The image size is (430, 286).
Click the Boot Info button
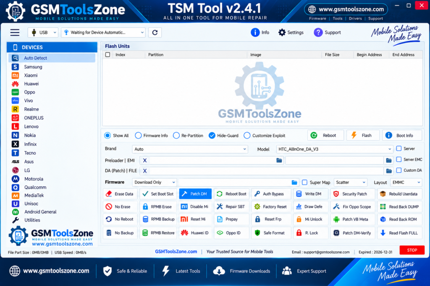point(402,135)
